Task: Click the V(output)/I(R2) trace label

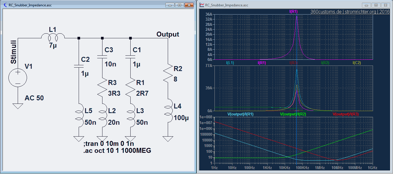Action: (x=293, y=114)
